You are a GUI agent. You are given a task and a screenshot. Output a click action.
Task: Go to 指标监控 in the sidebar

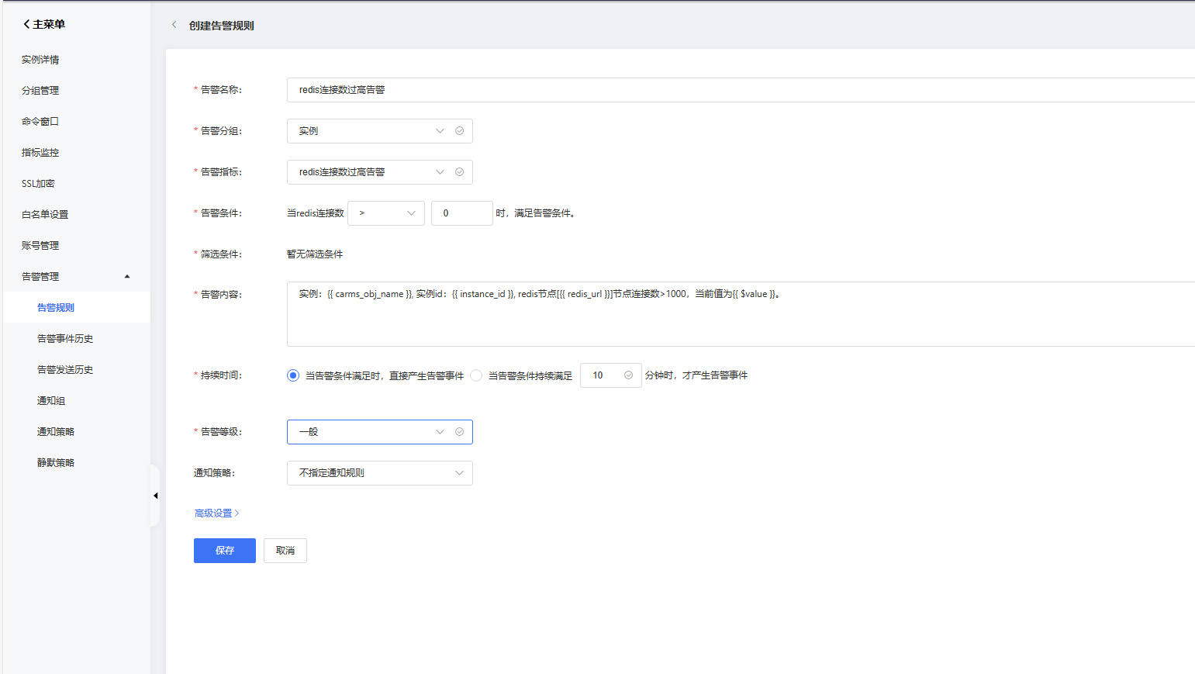point(40,153)
